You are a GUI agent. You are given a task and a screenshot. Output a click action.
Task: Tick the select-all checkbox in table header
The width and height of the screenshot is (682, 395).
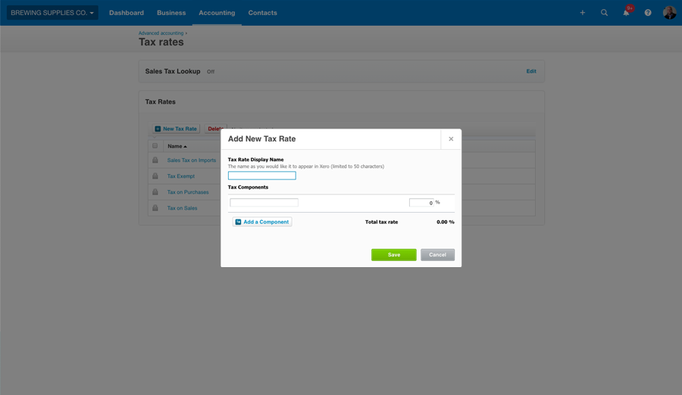point(155,146)
